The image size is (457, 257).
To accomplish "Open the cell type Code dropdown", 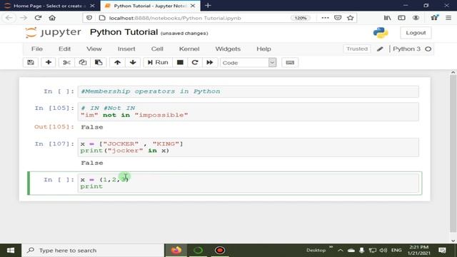I will click(x=248, y=63).
